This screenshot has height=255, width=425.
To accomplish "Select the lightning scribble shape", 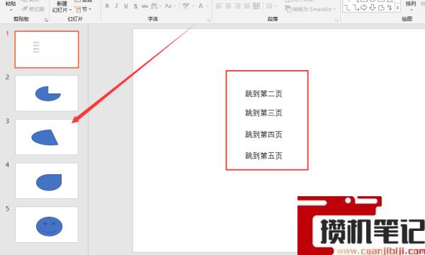I will tap(390, 8).
